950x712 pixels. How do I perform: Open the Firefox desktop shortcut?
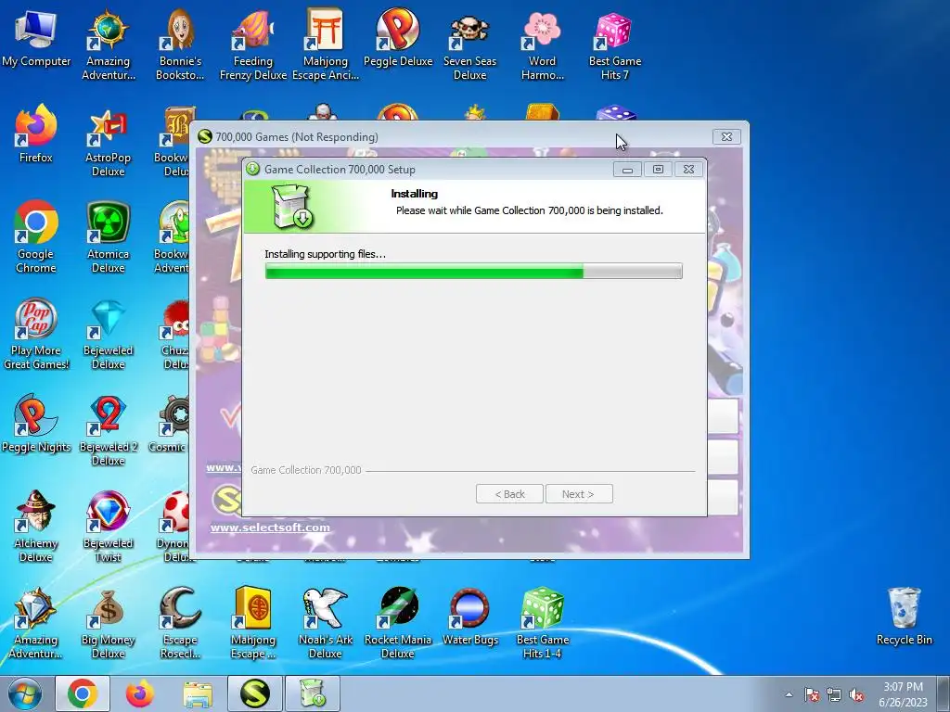[36, 134]
